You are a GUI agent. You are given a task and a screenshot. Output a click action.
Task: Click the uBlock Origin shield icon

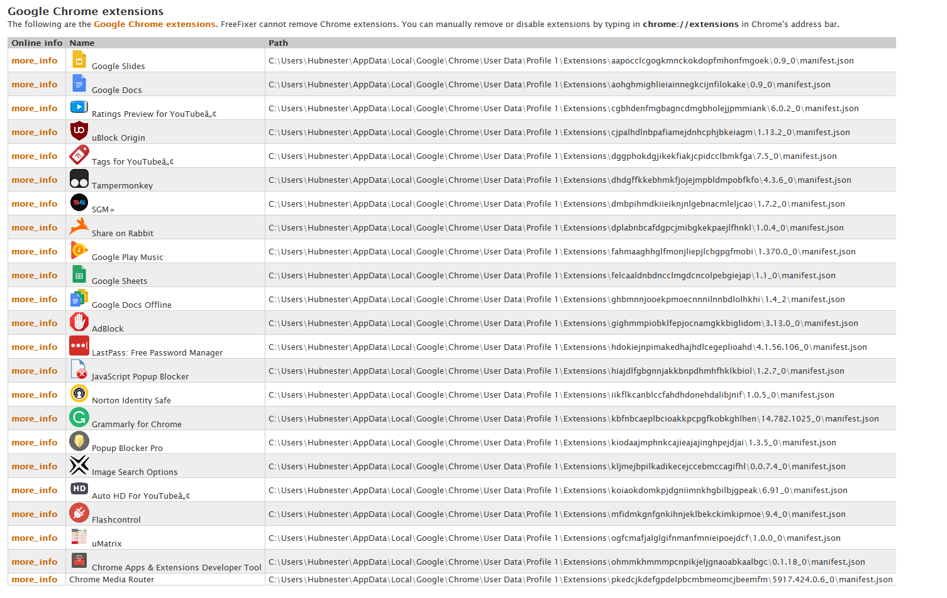click(79, 131)
